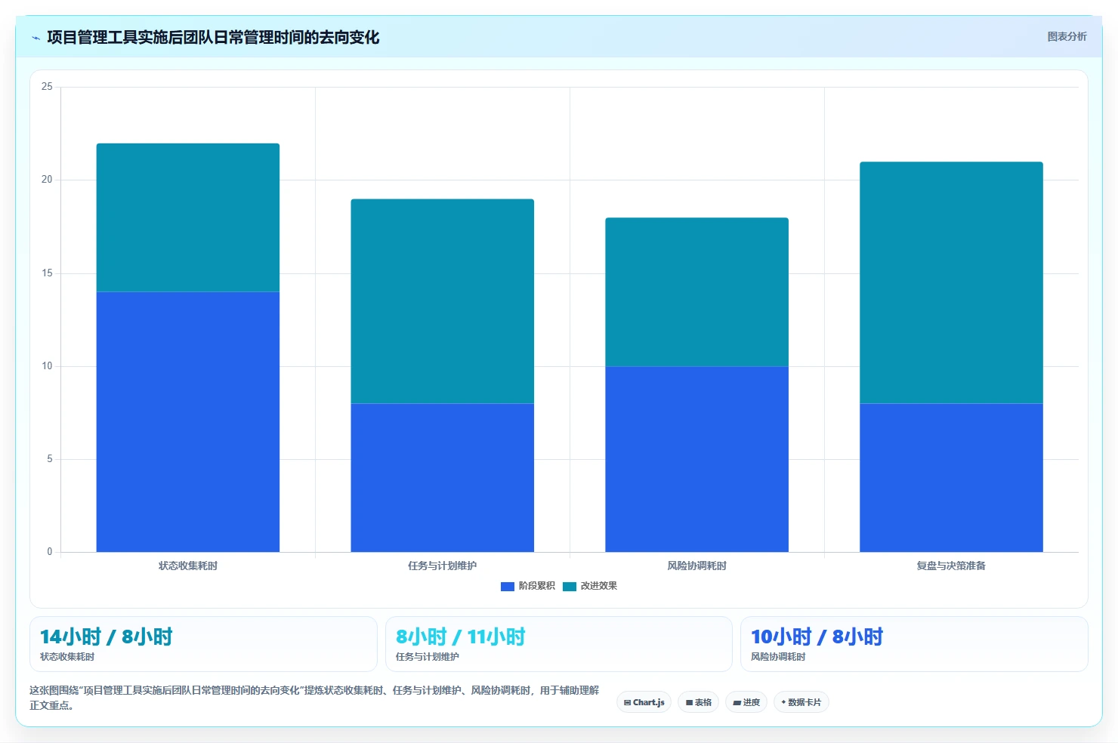Click the 14小时 / 8小时 data card
The width and height of the screenshot is (1118, 743).
click(203, 644)
